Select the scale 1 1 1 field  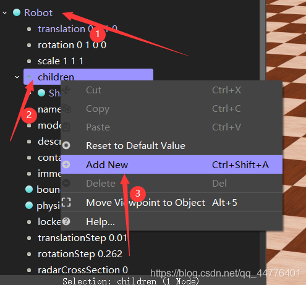click(61, 61)
